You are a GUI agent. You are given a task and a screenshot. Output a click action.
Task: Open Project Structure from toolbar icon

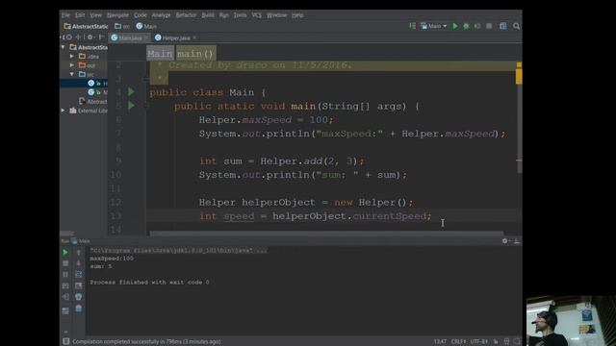click(502, 26)
